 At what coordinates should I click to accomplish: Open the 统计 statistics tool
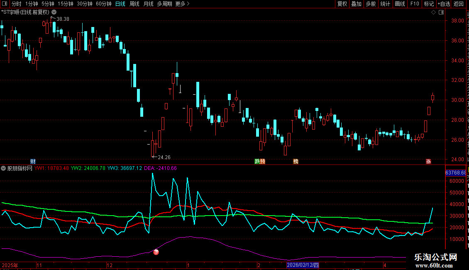[x=385, y=4]
